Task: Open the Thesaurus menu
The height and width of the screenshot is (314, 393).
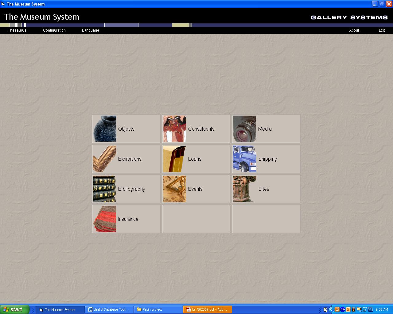Action: click(x=17, y=30)
